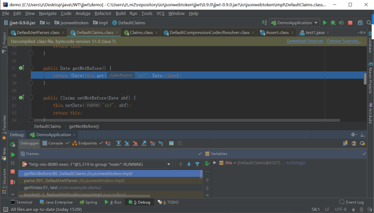Resume program in the debug sidebar
The width and height of the screenshot is (374, 213).
coord(12,155)
